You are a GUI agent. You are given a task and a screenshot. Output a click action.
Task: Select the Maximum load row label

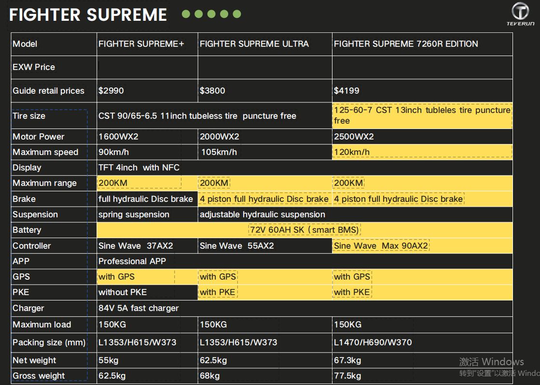42,325
